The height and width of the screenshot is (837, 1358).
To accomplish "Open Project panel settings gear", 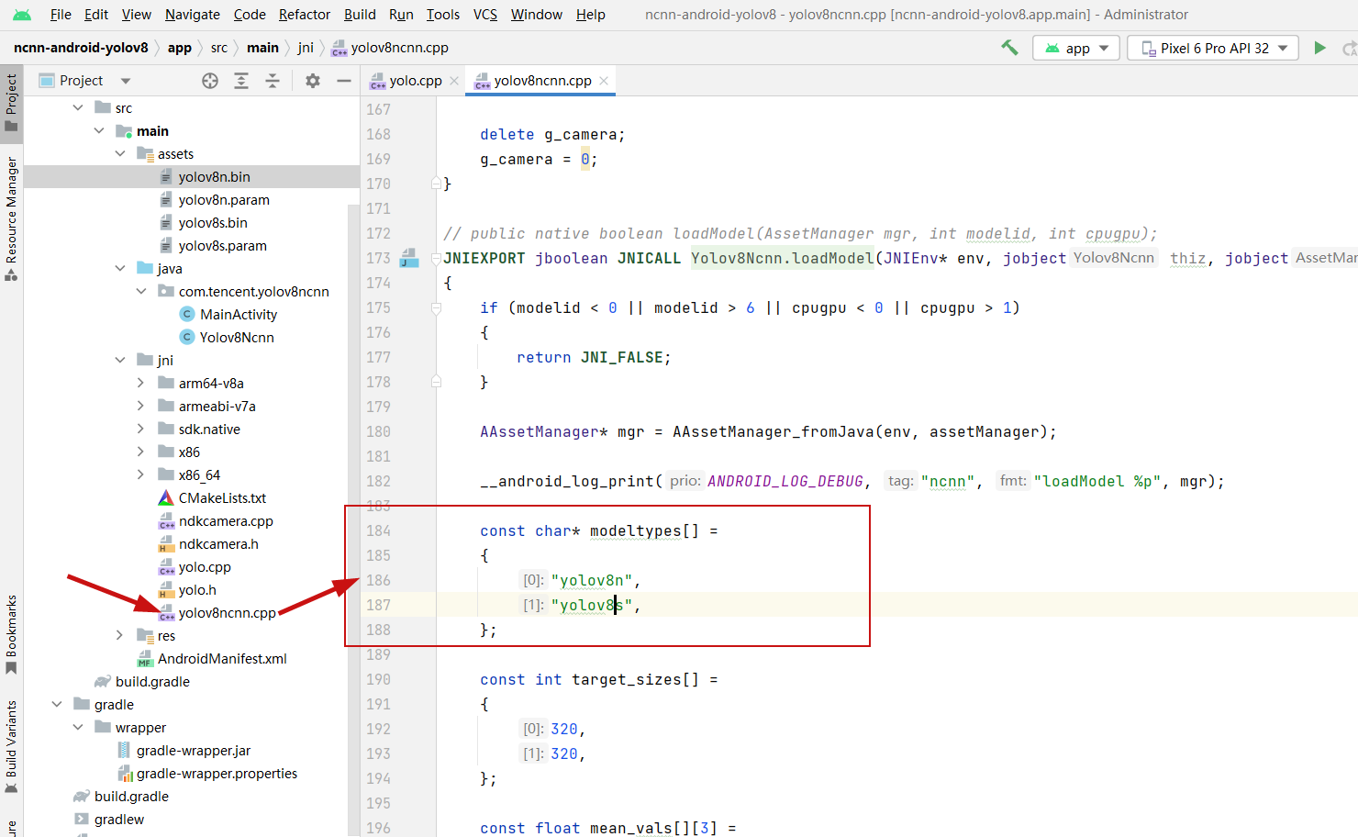I will 313,81.
